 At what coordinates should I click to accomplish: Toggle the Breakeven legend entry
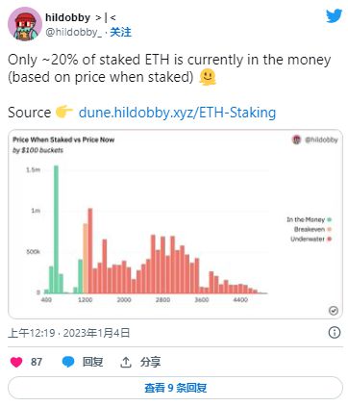click(312, 230)
